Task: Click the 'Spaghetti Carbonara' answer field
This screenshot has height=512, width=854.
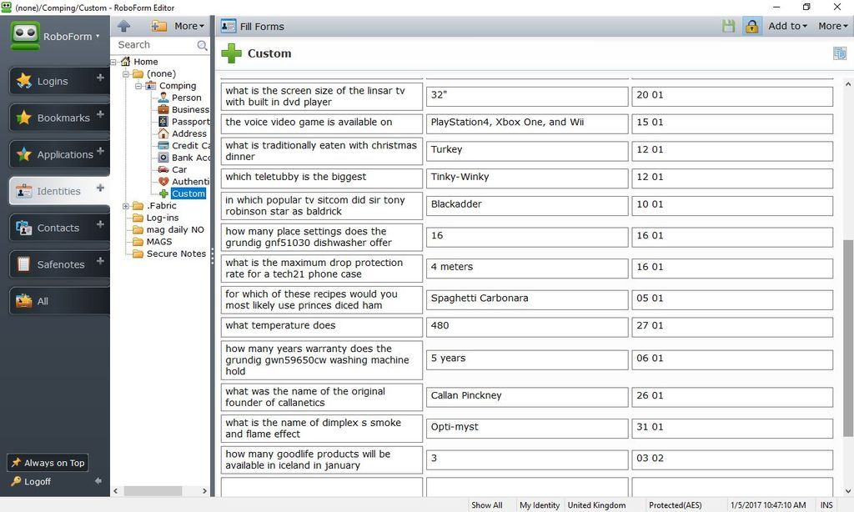Action: [527, 299]
